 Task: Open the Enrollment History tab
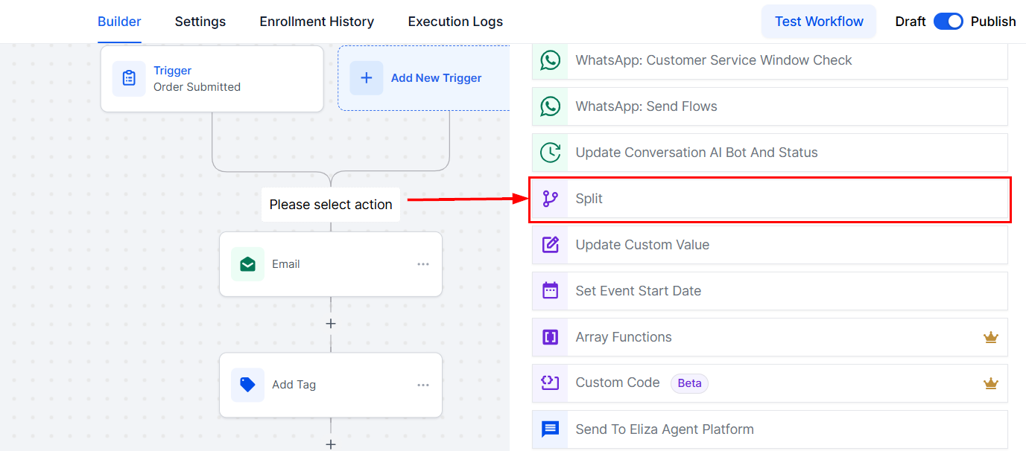317,22
